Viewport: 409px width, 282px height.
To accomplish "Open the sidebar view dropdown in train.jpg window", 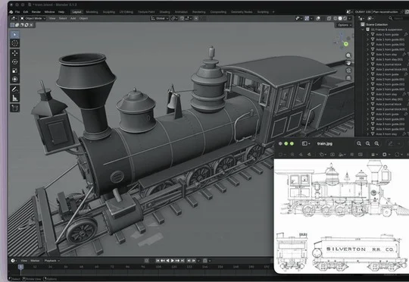I will pyautogui.click(x=305, y=143).
